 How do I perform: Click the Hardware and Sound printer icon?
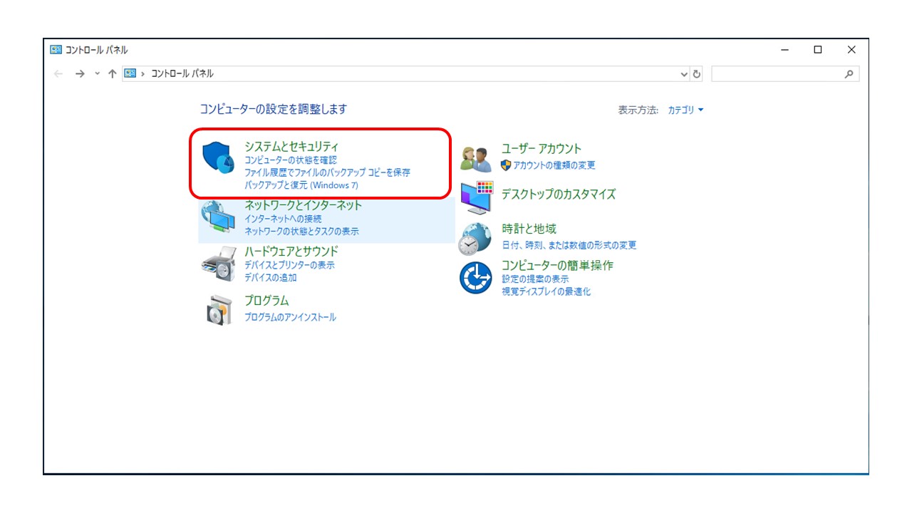pos(218,264)
